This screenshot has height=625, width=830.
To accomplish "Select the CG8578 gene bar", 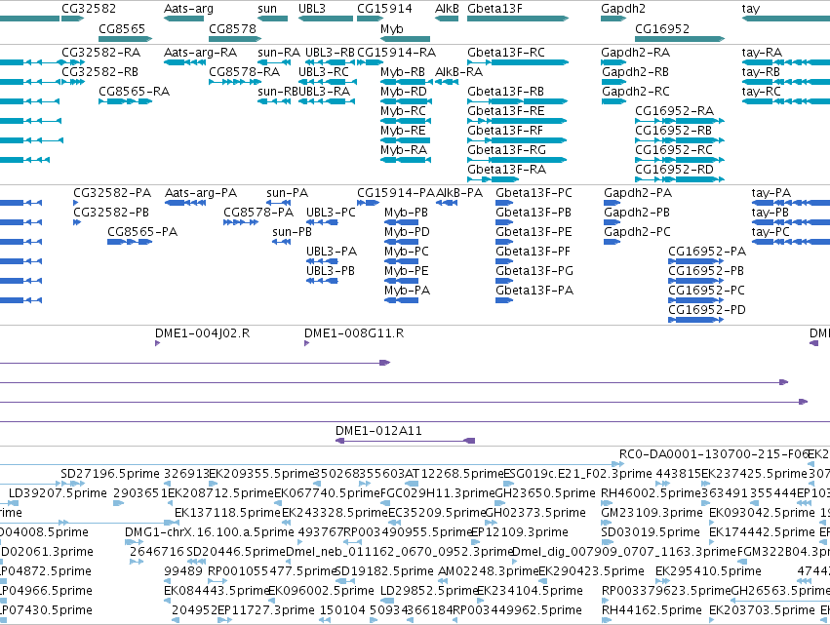I will click(235, 39).
